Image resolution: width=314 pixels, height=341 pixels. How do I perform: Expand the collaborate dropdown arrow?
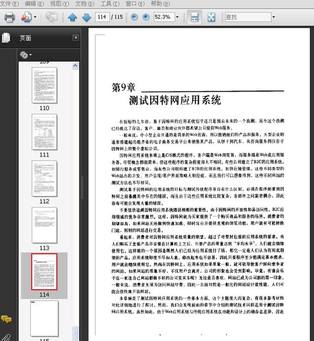tap(35, 17)
